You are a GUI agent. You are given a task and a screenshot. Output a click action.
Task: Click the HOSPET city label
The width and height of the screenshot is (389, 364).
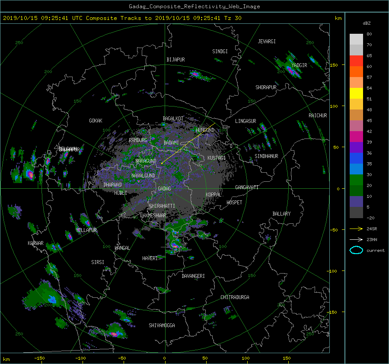[x=234, y=203]
